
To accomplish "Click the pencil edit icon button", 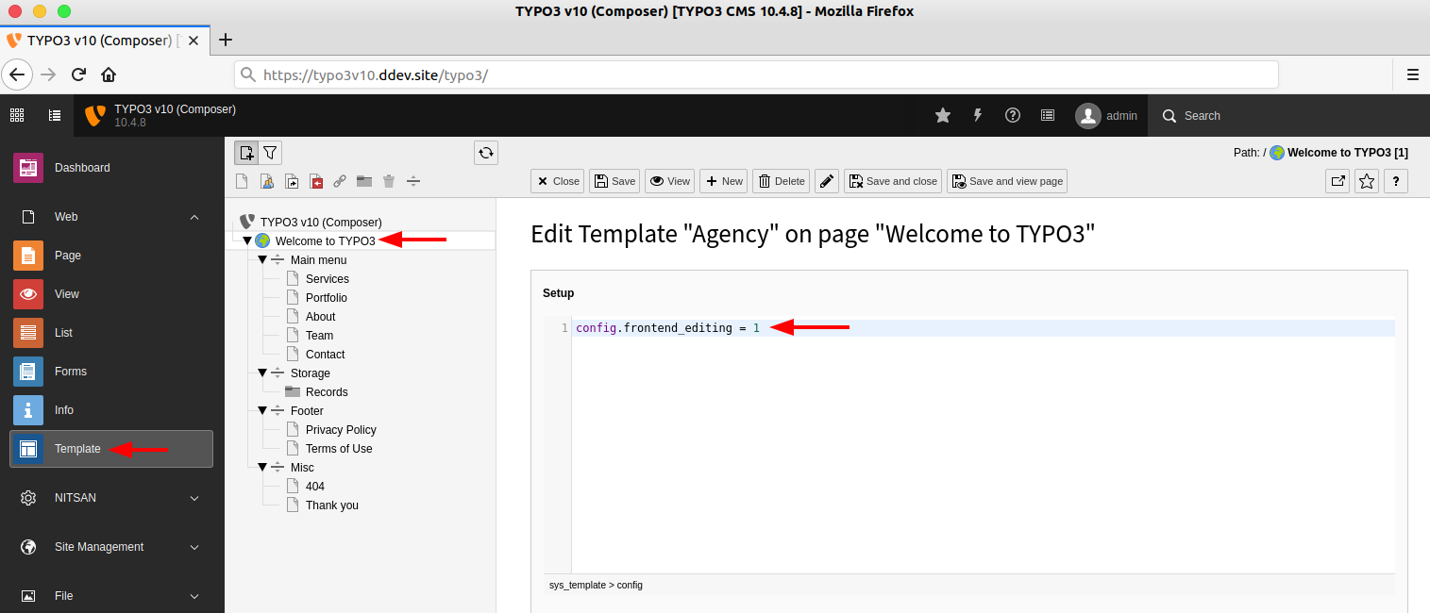I will click(827, 181).
